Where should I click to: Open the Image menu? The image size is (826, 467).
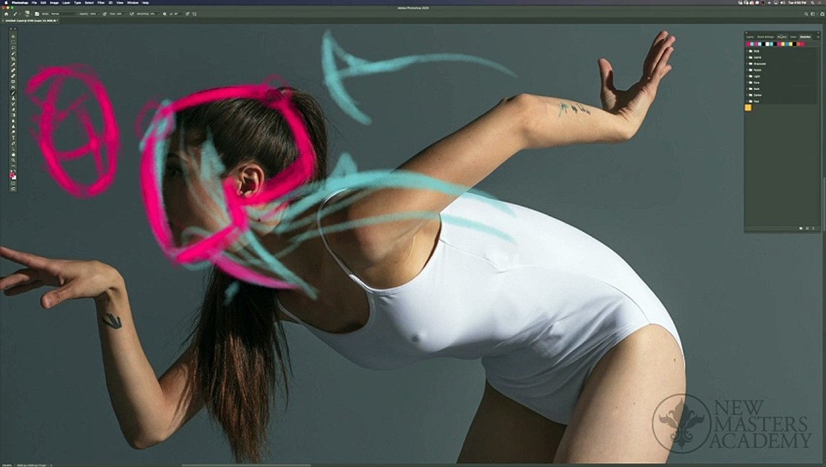pos(55,3)
